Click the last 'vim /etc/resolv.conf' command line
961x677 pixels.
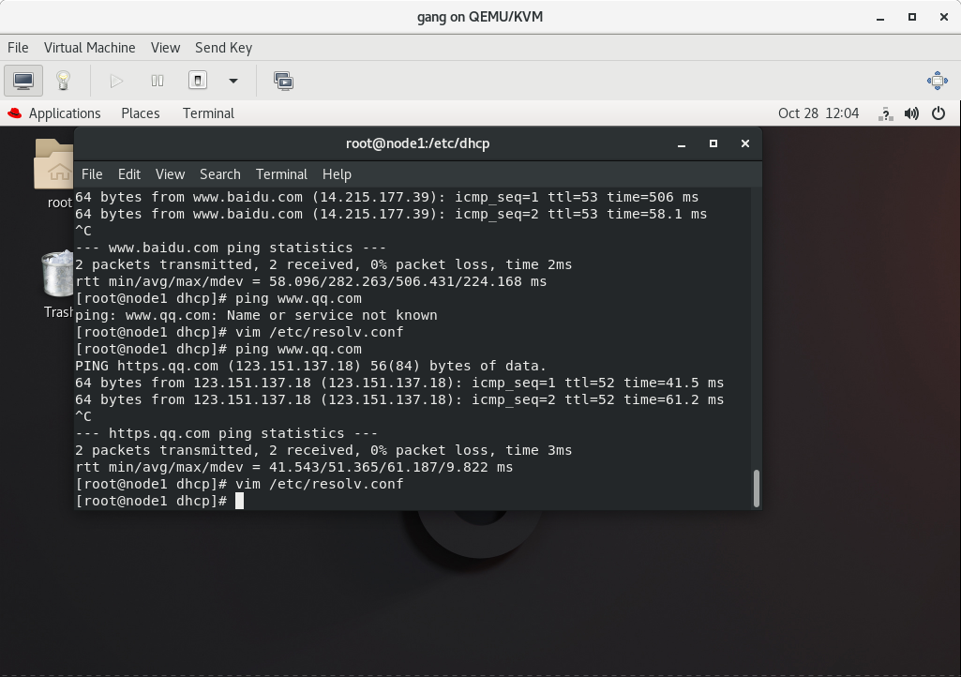(x=239, y=484)
